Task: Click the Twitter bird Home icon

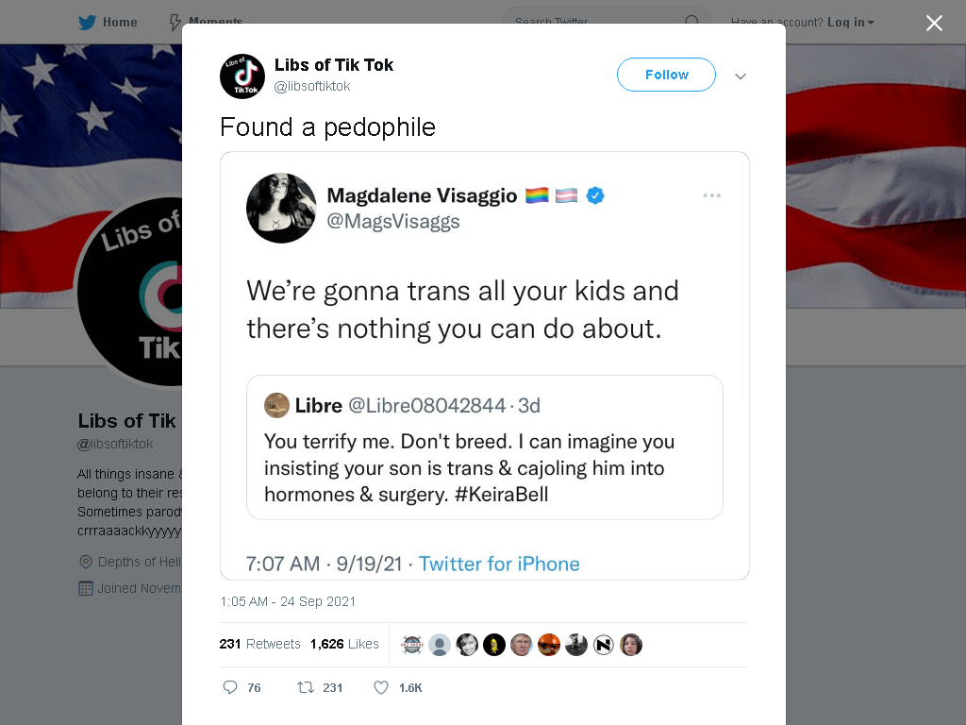Action: pyautogui.click(x=87, y=23)
